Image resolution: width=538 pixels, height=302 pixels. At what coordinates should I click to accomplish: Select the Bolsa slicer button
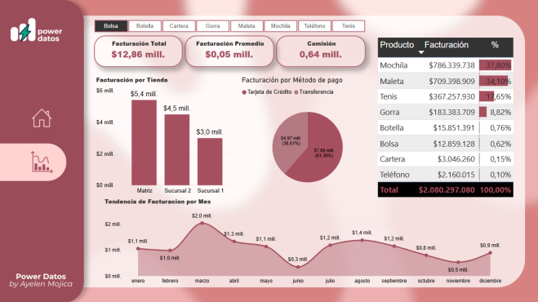[x=111, y=26]
